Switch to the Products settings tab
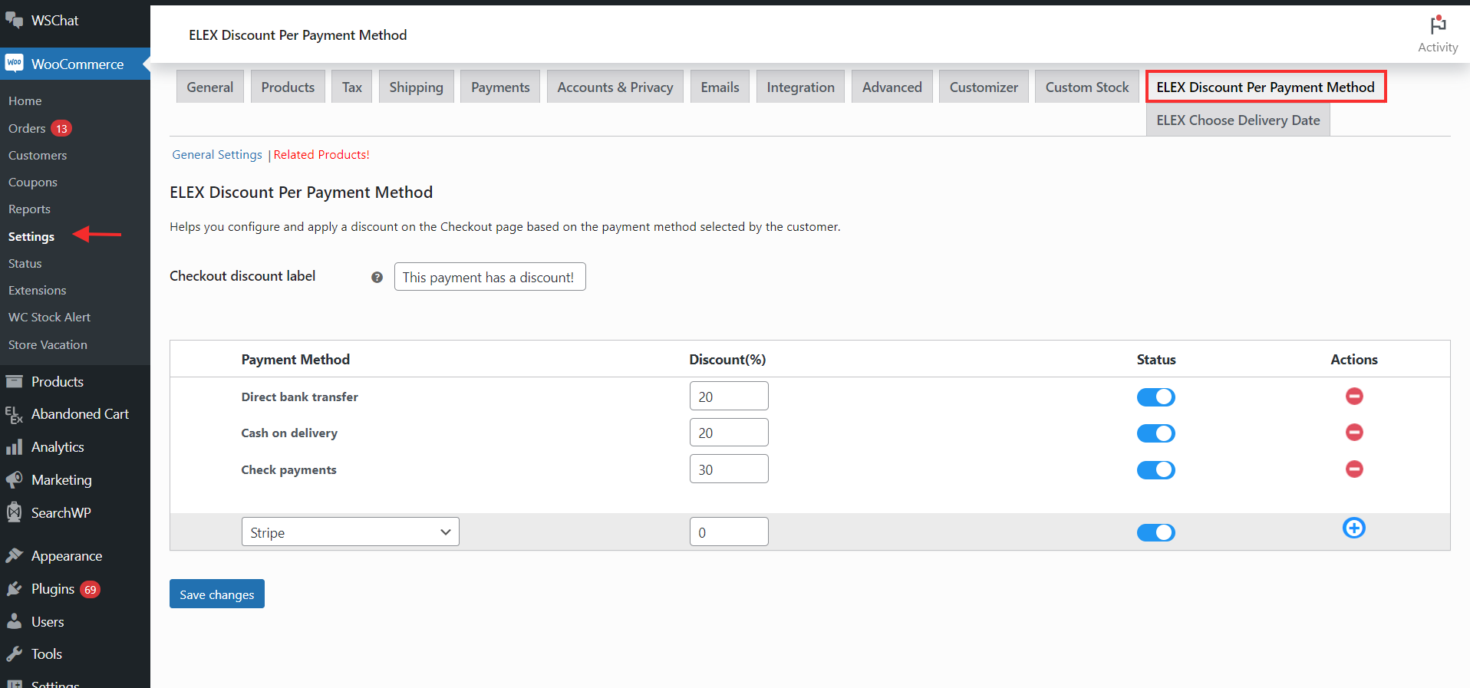1470x688 pixels. pyautogui.click(x=288, y=87)
